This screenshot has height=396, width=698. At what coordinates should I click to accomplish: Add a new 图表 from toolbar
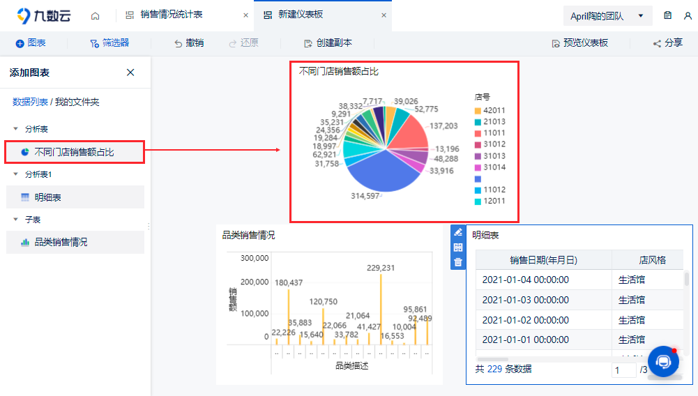(x=31, y=43)
